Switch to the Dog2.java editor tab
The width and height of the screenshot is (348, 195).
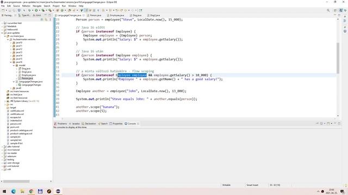coord(153,15)
